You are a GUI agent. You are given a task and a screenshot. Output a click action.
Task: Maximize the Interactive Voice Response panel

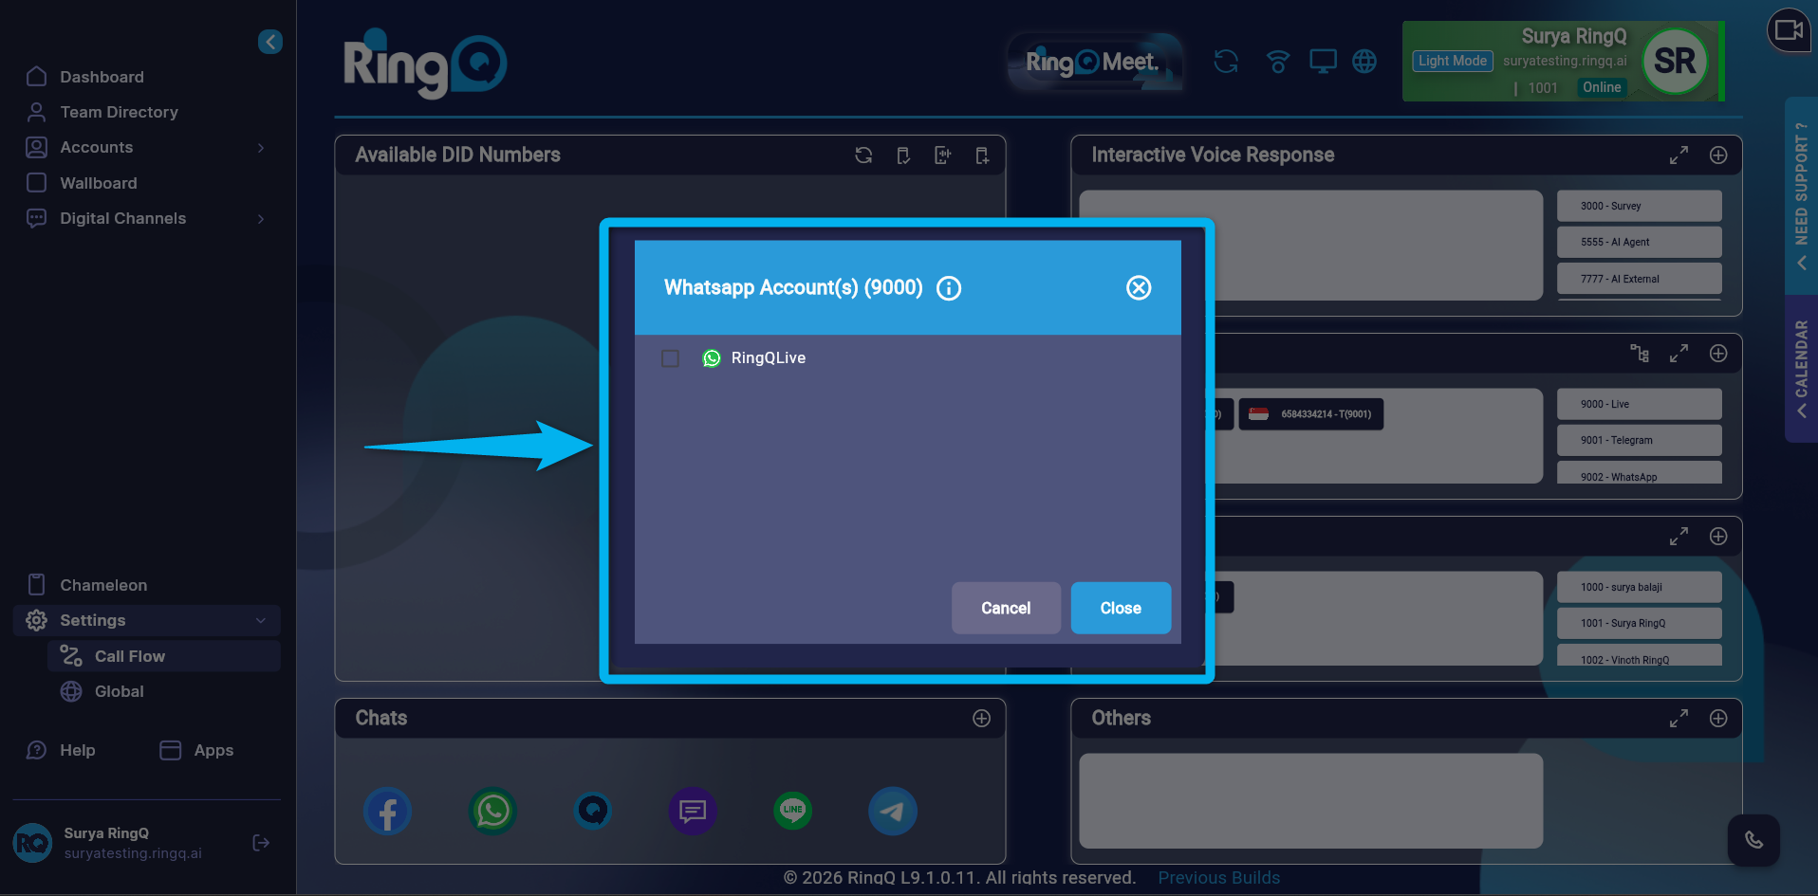coord(1679,155)
